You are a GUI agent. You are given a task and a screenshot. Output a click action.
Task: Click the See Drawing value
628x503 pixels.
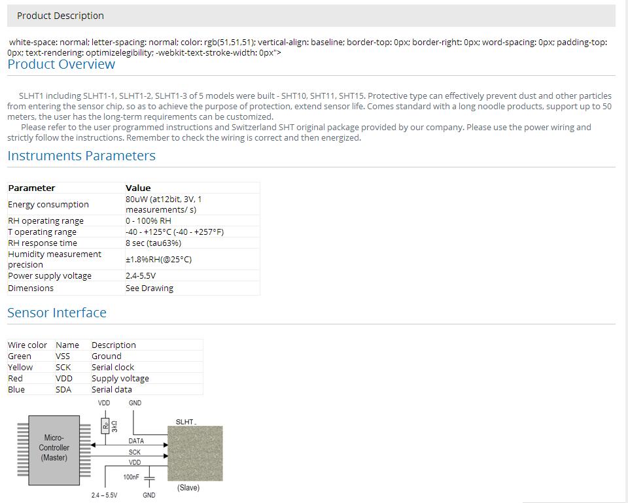(x=149, y=288)
